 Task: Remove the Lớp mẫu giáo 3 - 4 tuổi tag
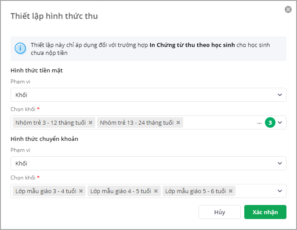coord(81,191)
